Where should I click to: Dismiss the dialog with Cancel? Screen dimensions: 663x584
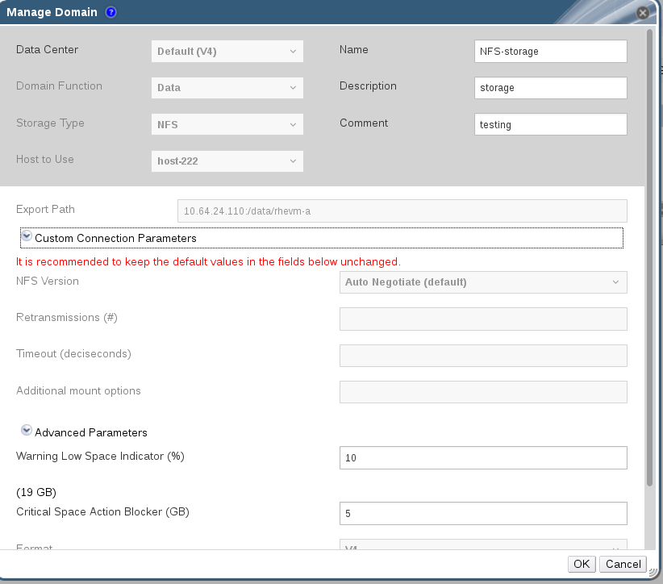click(x=622, y=564)
